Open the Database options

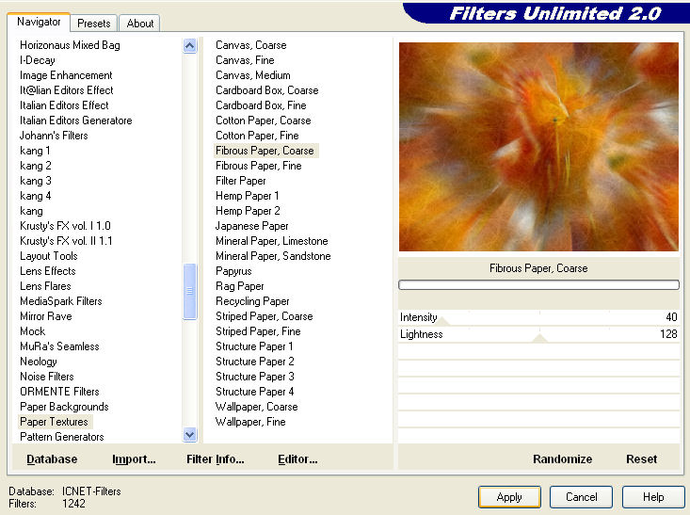[52, 459]
